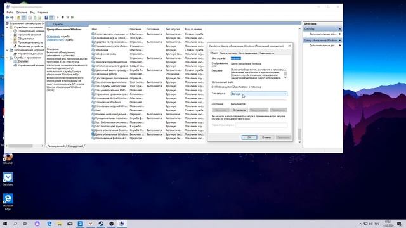Viewport: 406px width, 228px height.
Task: Open File Explorer from taskbar
Action: 60,224
